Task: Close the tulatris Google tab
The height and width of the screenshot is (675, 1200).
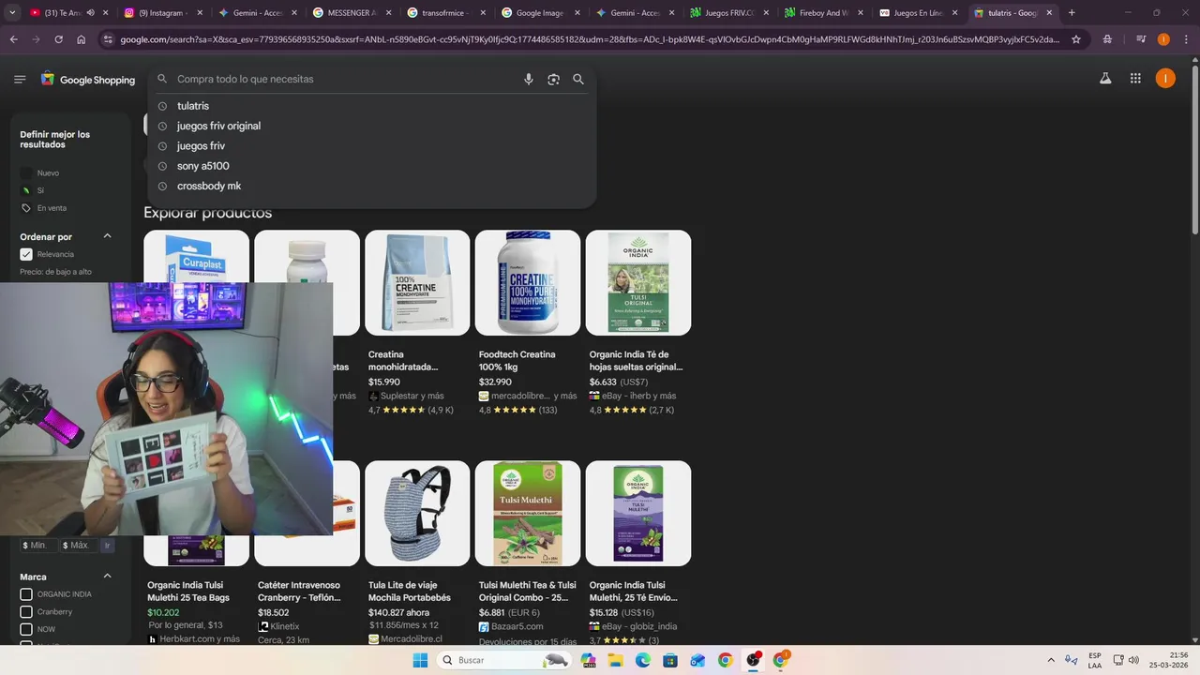Action: [x=1049, y=13]
